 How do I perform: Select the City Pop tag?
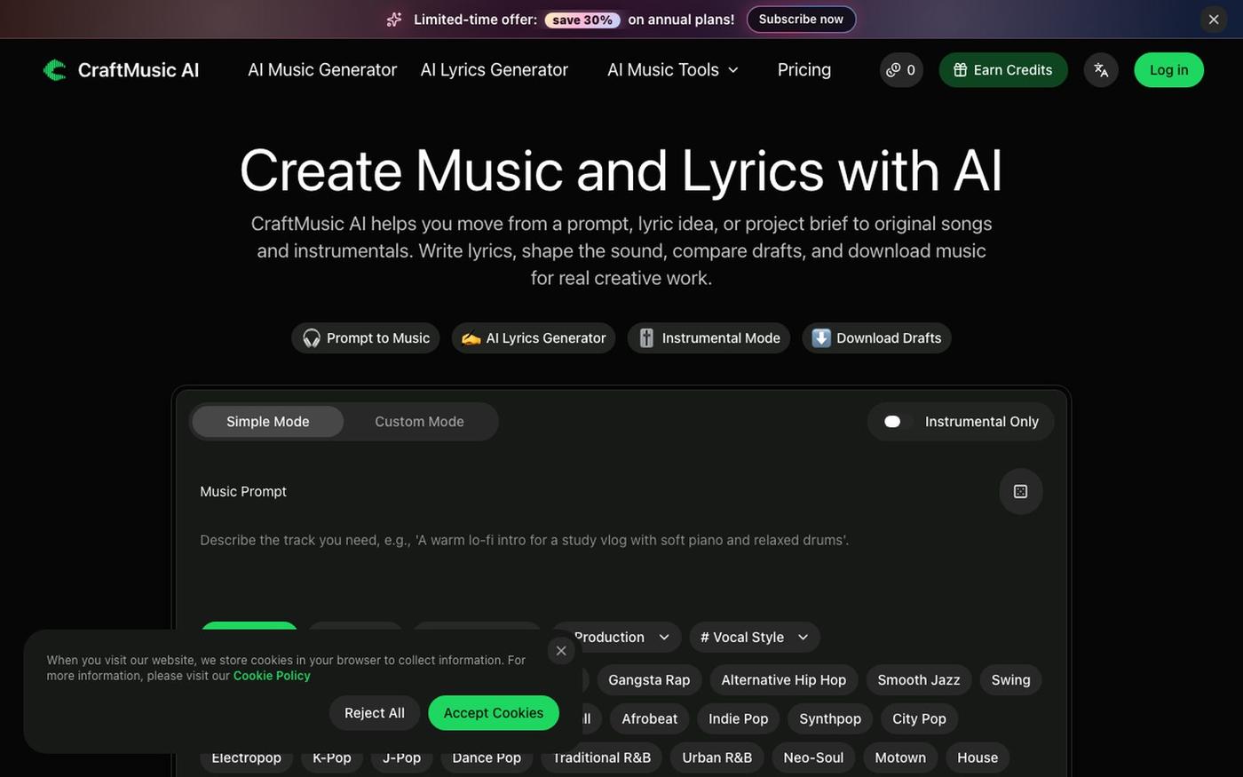click(919, 719)
